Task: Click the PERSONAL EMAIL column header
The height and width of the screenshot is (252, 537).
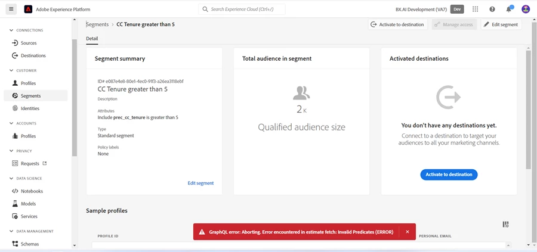Action: tap(435, 237)
